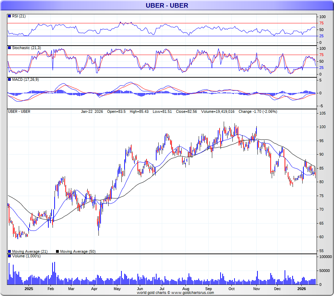The width and height of the screenshot is (334, 296).
Task: Click the black Moving Average (50) legend marker
Action: tap(57, 251)
